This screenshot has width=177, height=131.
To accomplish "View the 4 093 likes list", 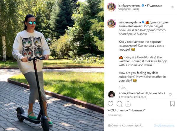I will click(x=126, y=110).
